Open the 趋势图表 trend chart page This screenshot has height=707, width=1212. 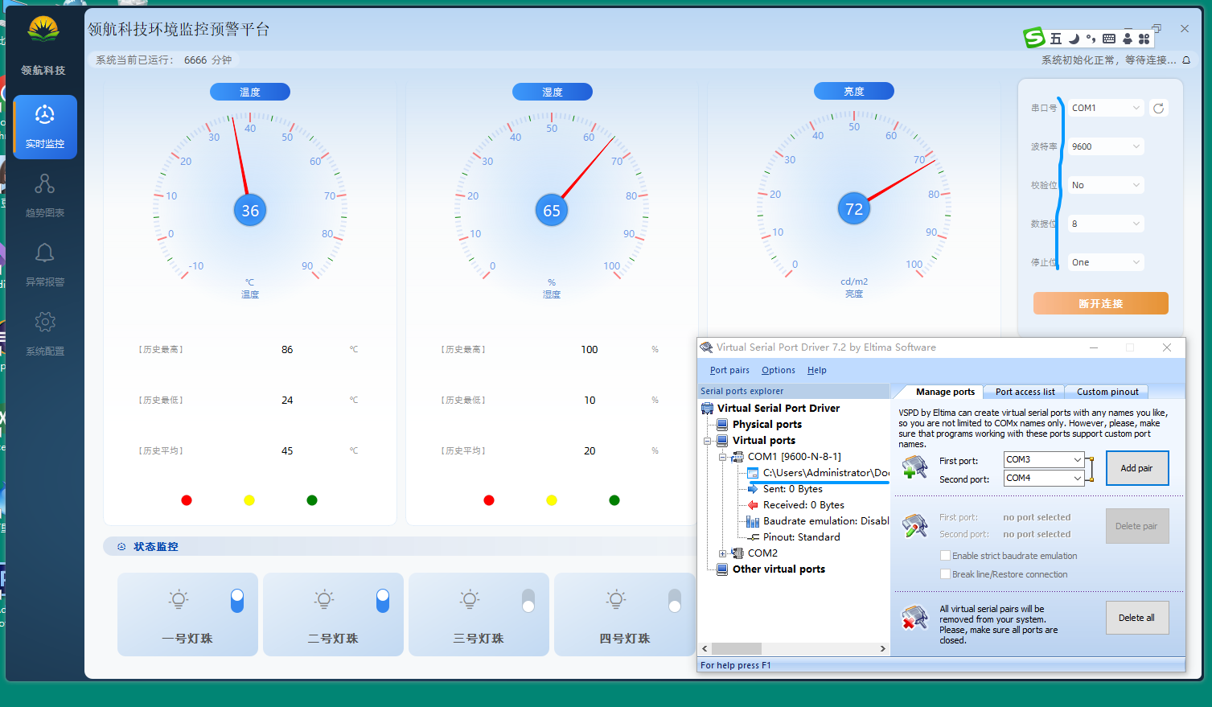[45, 195]
